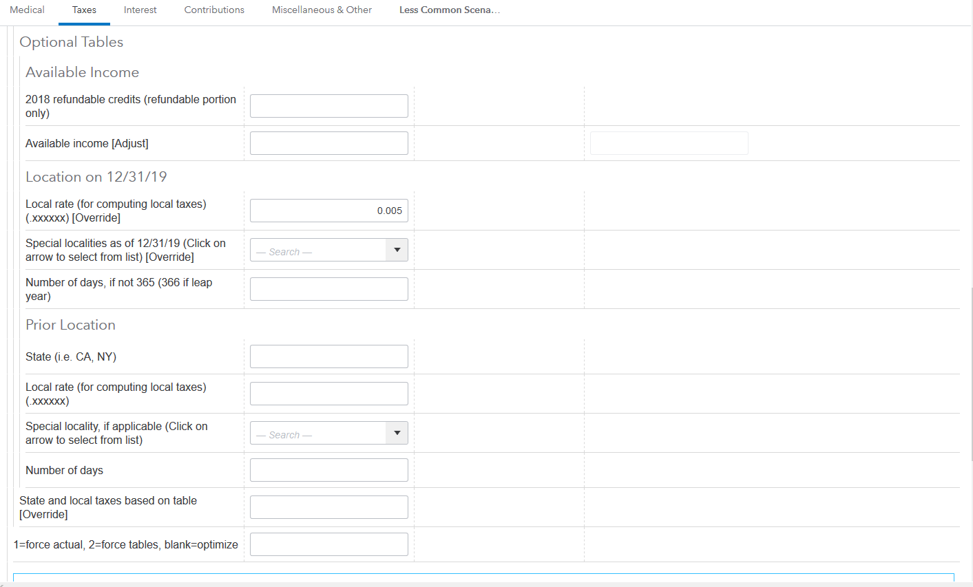Click Special localities 12/31/19 search box
973x587 pixels.
[318, 250]
